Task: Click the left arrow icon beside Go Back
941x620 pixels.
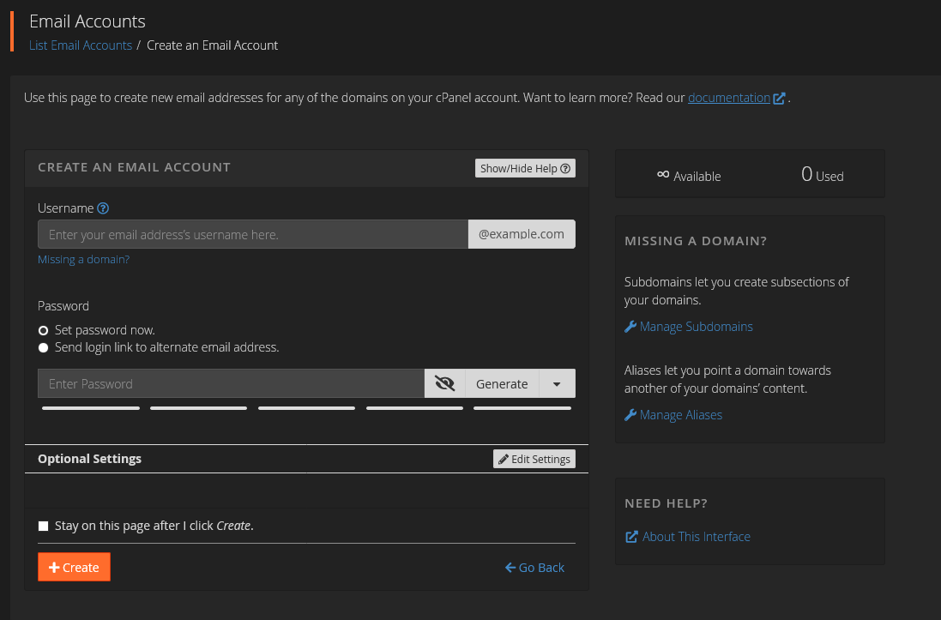Action: tap(511, 568)
